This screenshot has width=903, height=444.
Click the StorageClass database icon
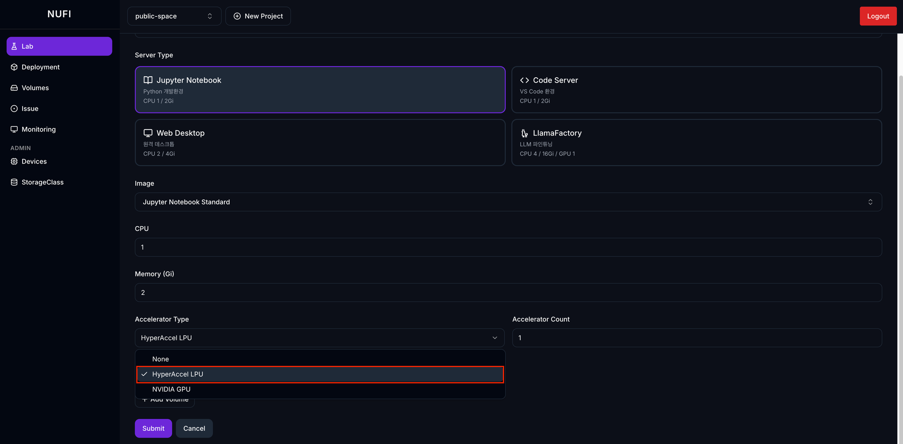coord(14,182)
